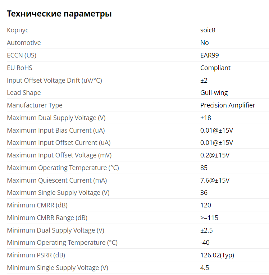Viewport: 269px width, 275px height.
Task: Select the "0.2@±15V" offset voltage value
Action: click(x=215, y=155)
